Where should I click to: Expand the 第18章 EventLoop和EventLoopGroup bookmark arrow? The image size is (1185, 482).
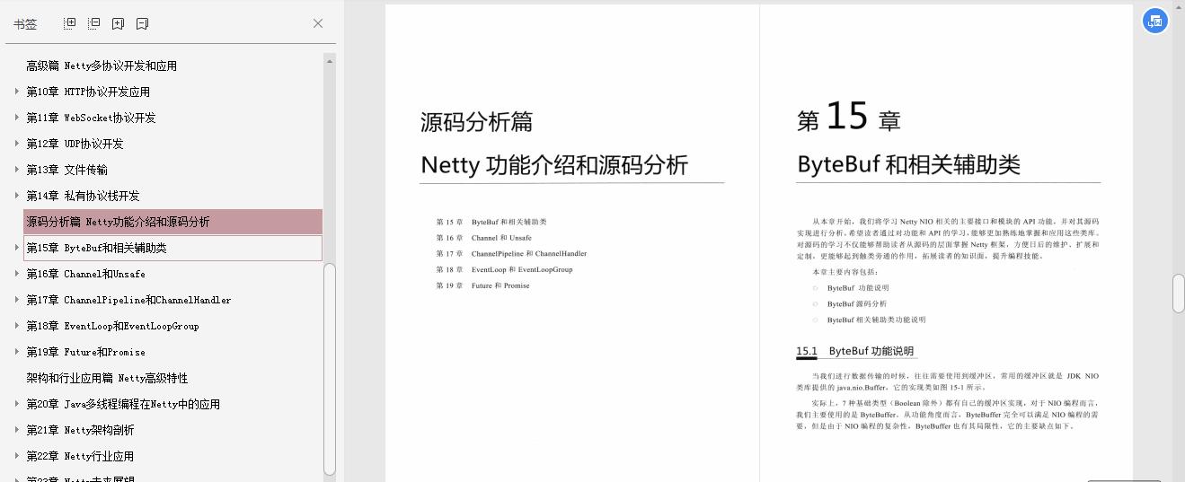click(x=17, y=326)
